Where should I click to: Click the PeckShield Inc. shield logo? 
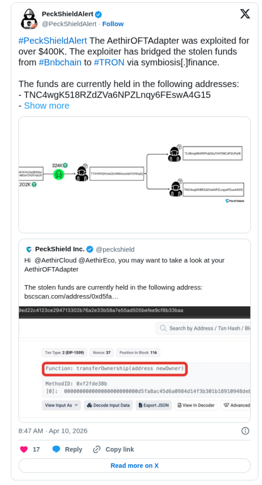(29, 249)
